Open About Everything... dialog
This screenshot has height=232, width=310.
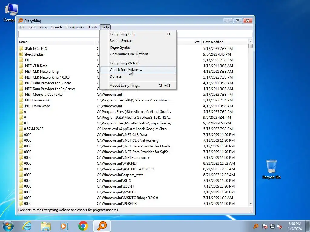point(138,85)
